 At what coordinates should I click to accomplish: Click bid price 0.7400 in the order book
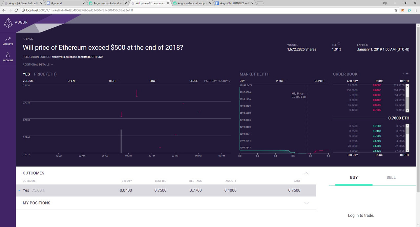tap(377, 131)
